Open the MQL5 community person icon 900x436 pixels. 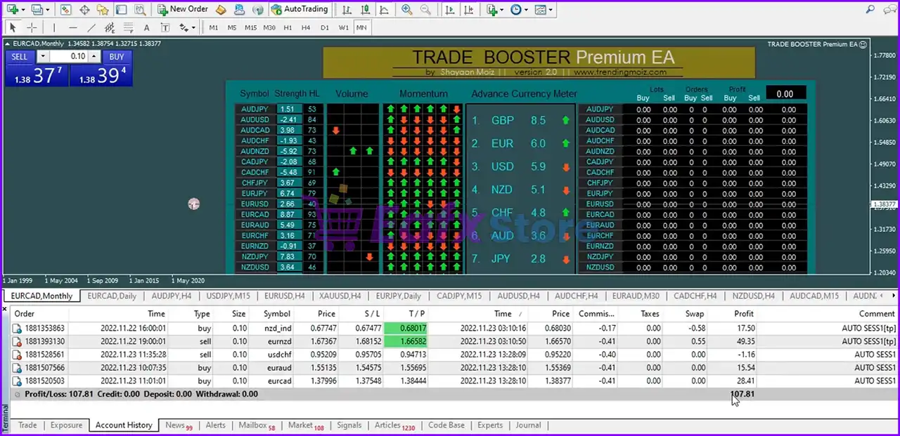tap(239, 9)
